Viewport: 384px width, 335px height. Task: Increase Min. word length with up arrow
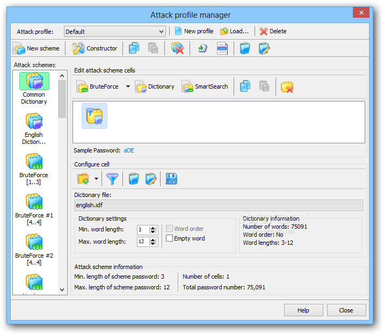pos(153,228)
